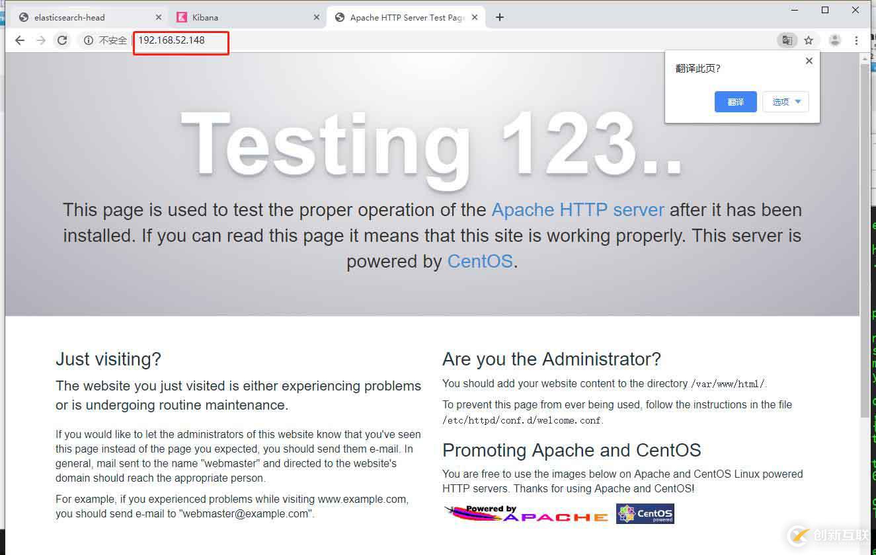Close the elasticsearch-head tab
This screenshot has height=555, width=876.
pos(158,17)
